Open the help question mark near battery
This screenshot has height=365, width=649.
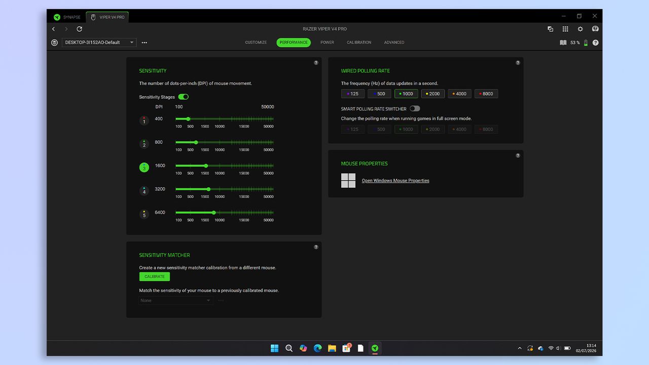point(595,43)
